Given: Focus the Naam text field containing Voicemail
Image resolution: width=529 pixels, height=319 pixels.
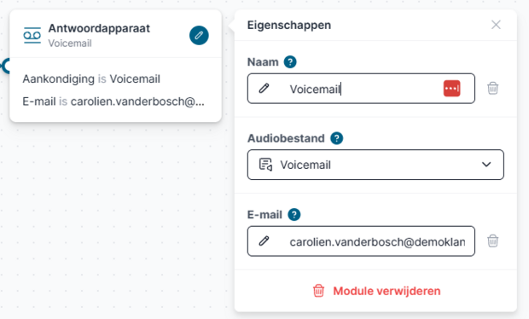Looking at the screenshot, I should tap(361, 89).
